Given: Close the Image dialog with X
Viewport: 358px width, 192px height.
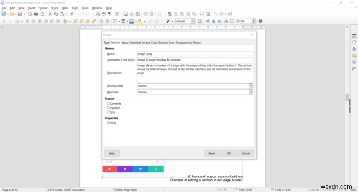Looking at the screenshot, I should (x=252, y=35).
